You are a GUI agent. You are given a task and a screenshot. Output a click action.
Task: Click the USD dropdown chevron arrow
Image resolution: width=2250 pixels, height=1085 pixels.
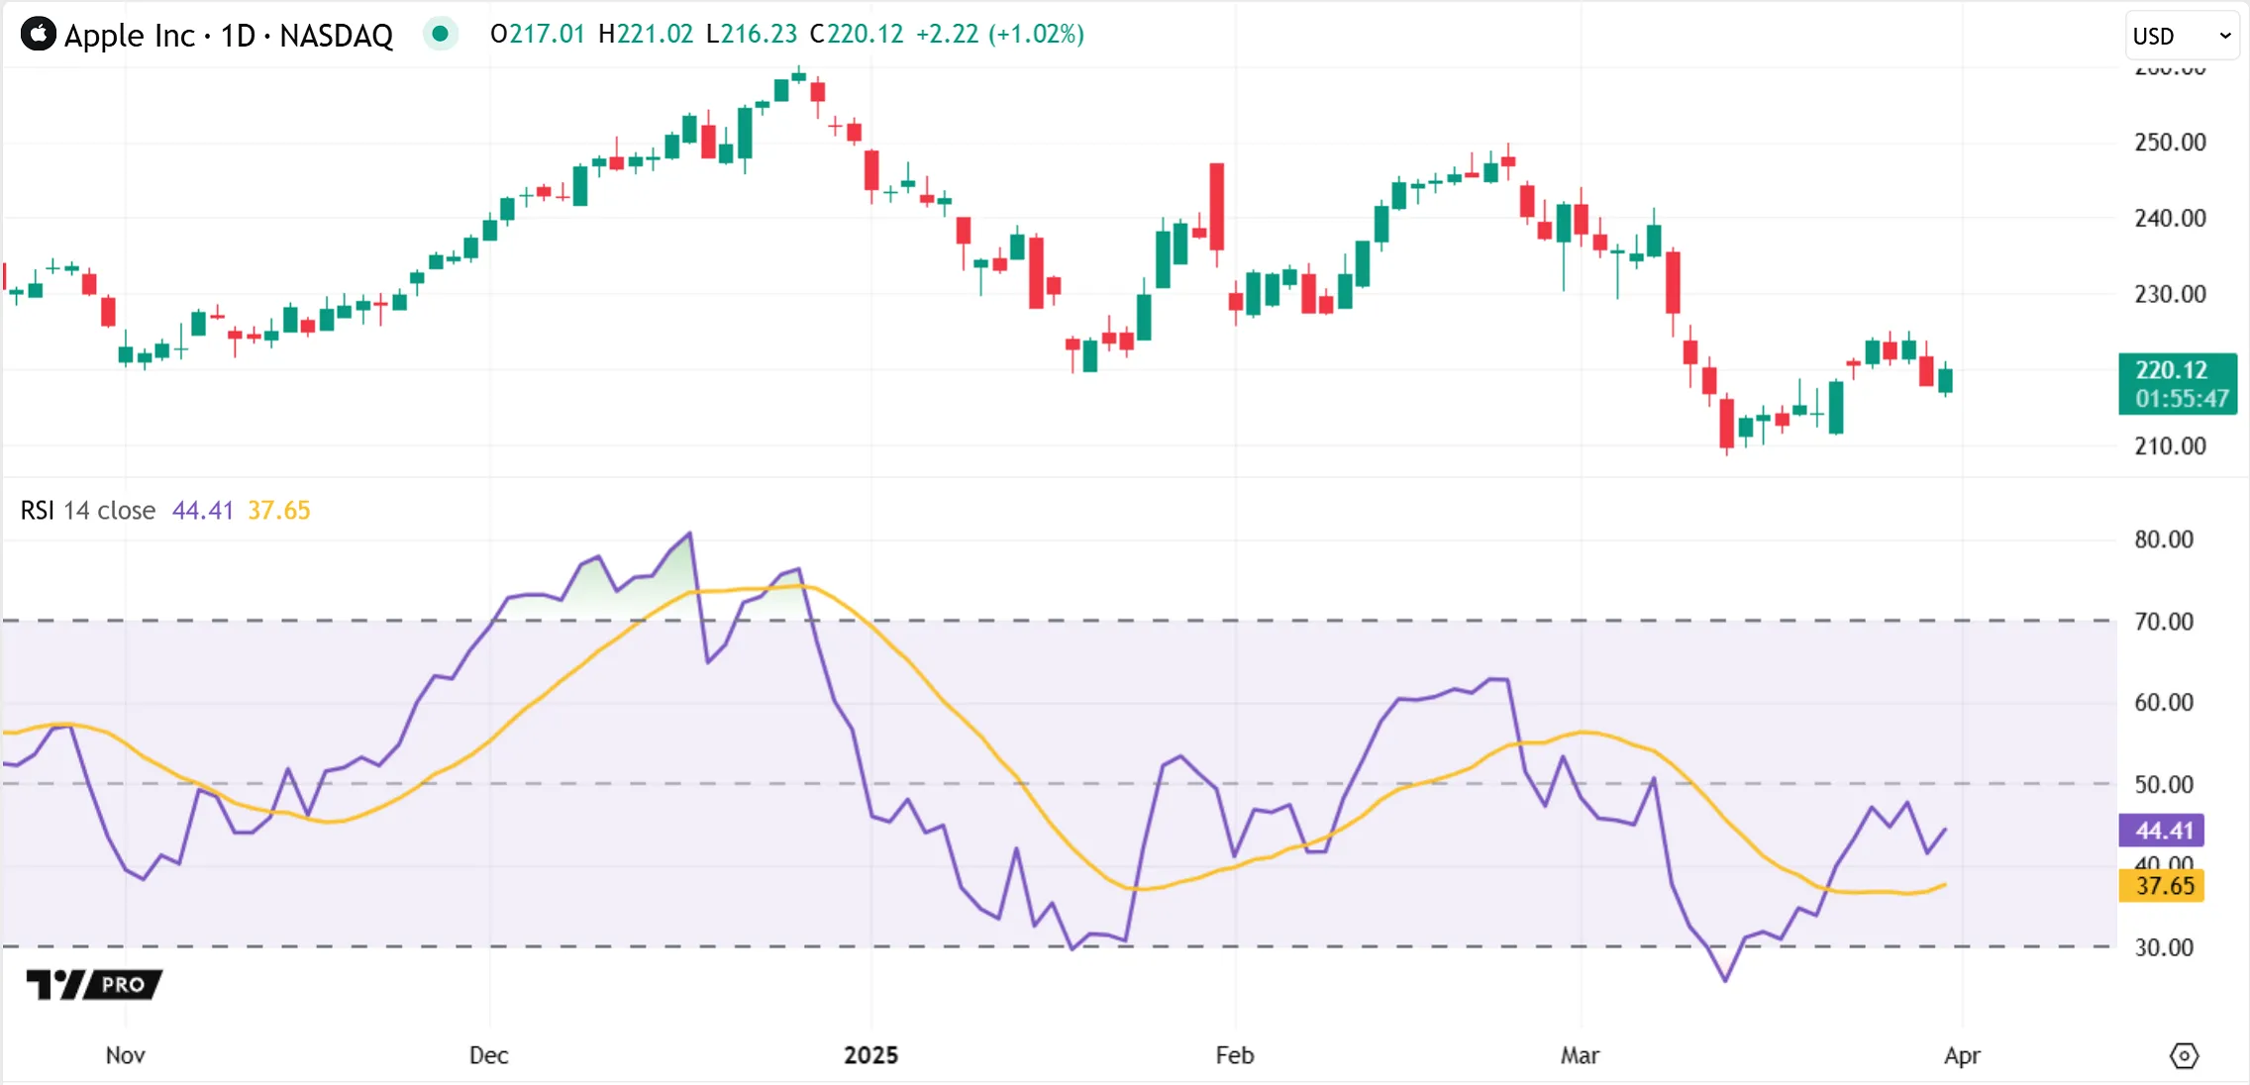coord(2225,36)
